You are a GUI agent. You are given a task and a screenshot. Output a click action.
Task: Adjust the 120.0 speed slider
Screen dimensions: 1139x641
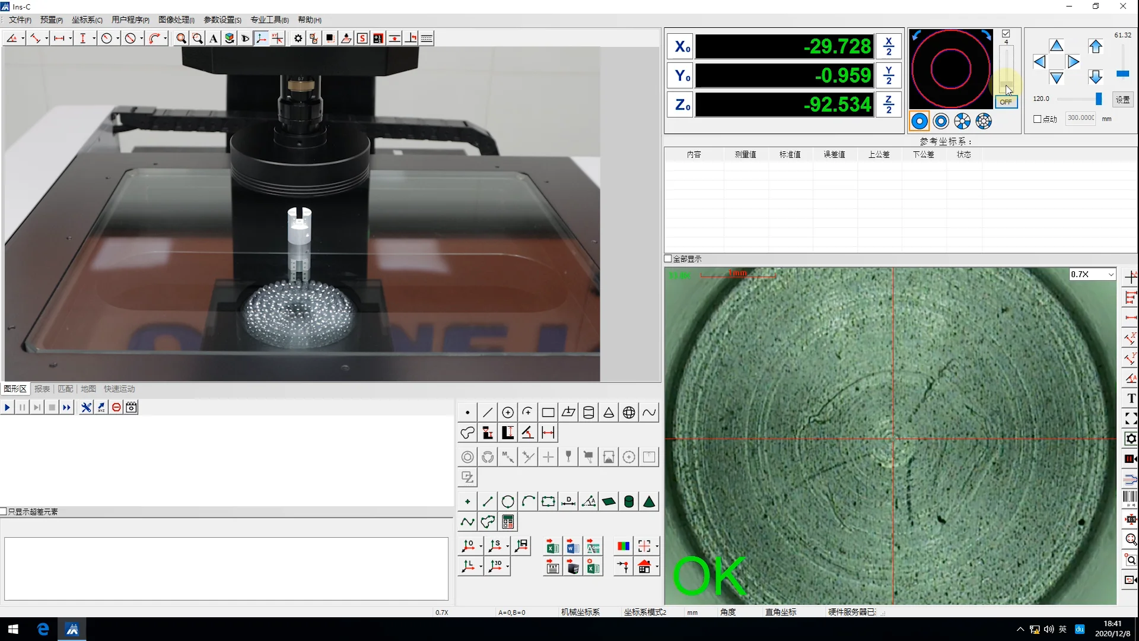(x=1098, y=99)
